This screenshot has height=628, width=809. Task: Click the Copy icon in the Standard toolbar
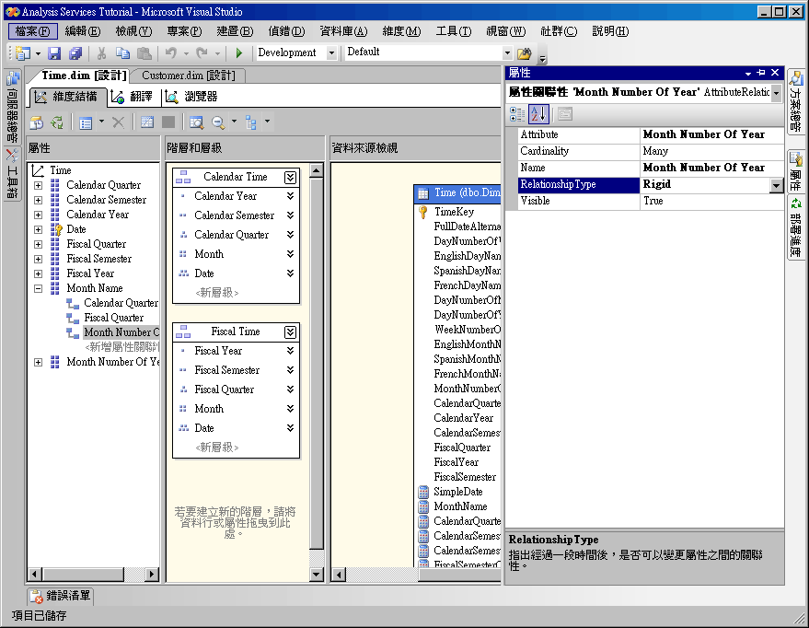(124, 53)
